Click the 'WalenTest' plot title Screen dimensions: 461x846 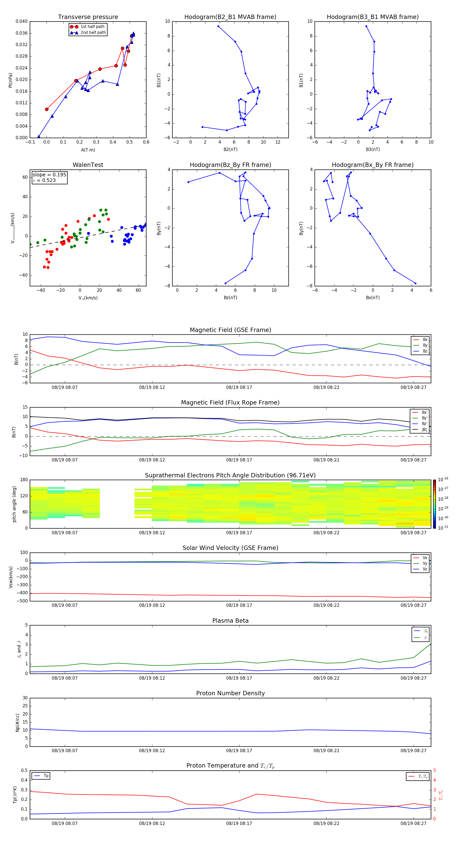pos(88,165)
